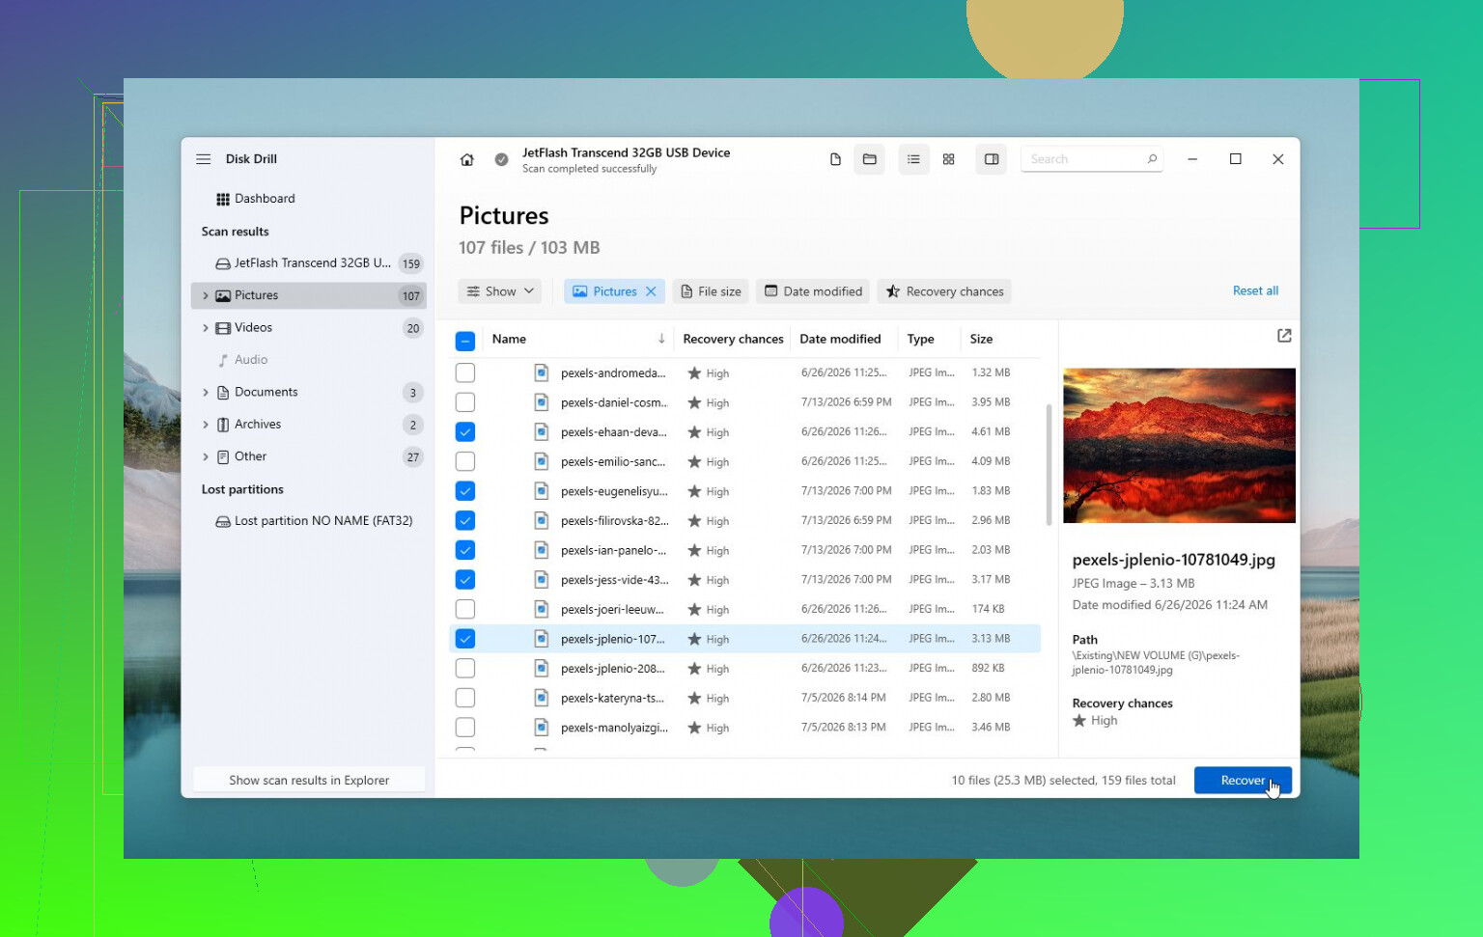Uncheck the pexels-ehaan-deva file checkbox
The image size is (1483, 937).
click(465, 432)
